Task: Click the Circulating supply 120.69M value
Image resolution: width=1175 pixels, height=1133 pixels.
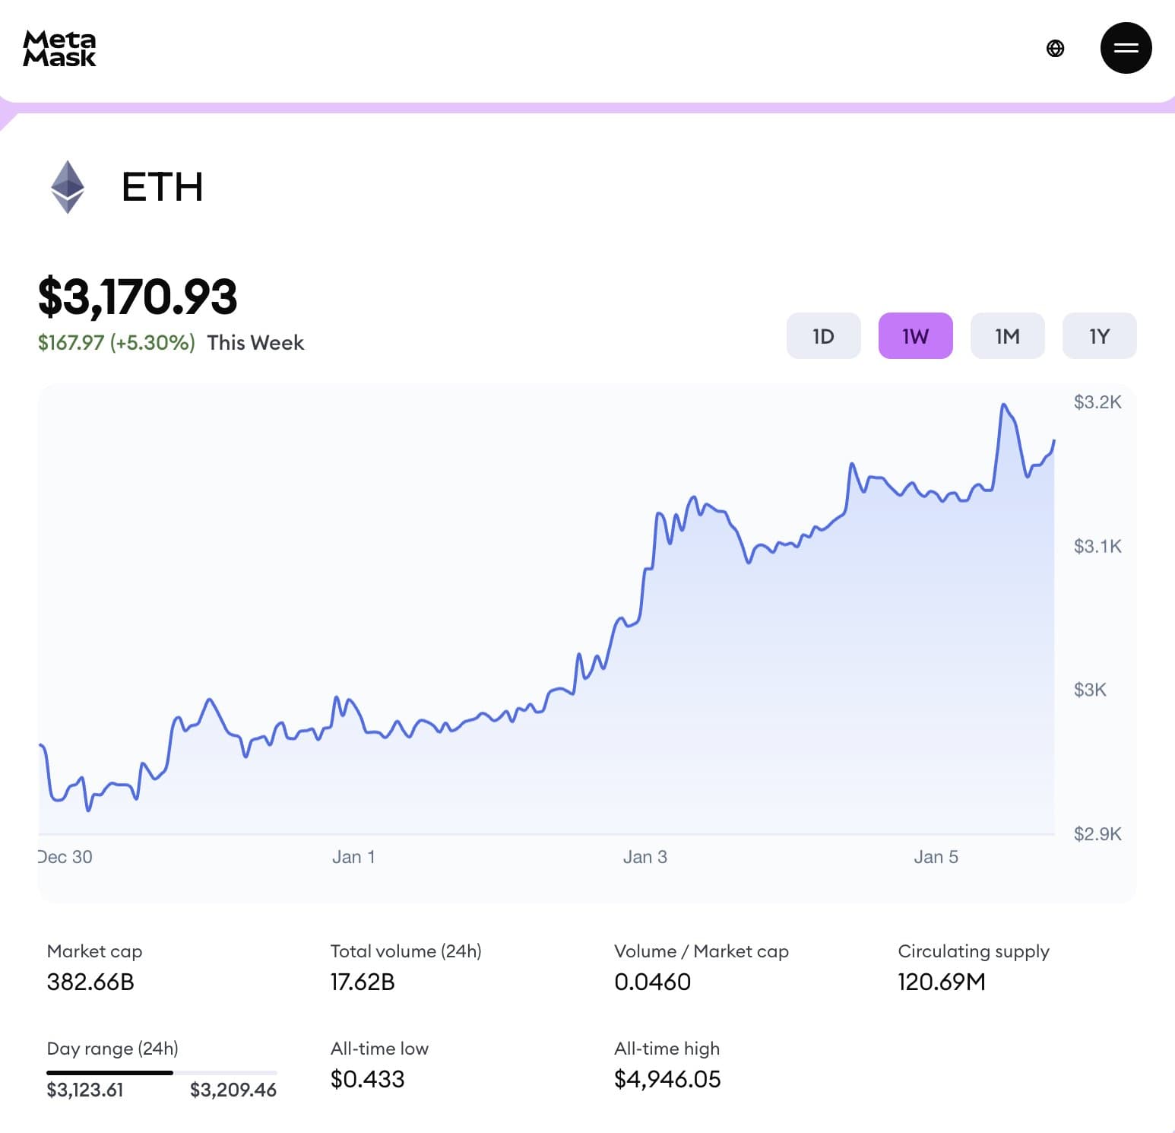Action: 941,982
